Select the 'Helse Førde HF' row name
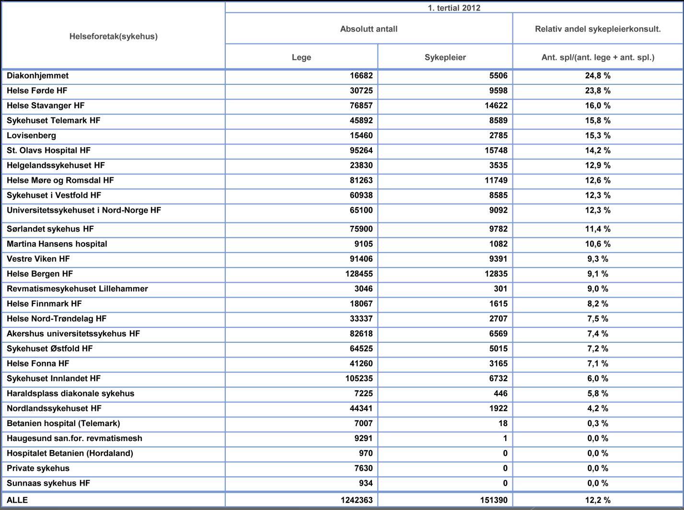The height and width of the screenshot is (510, 684). tap(37, 91)
